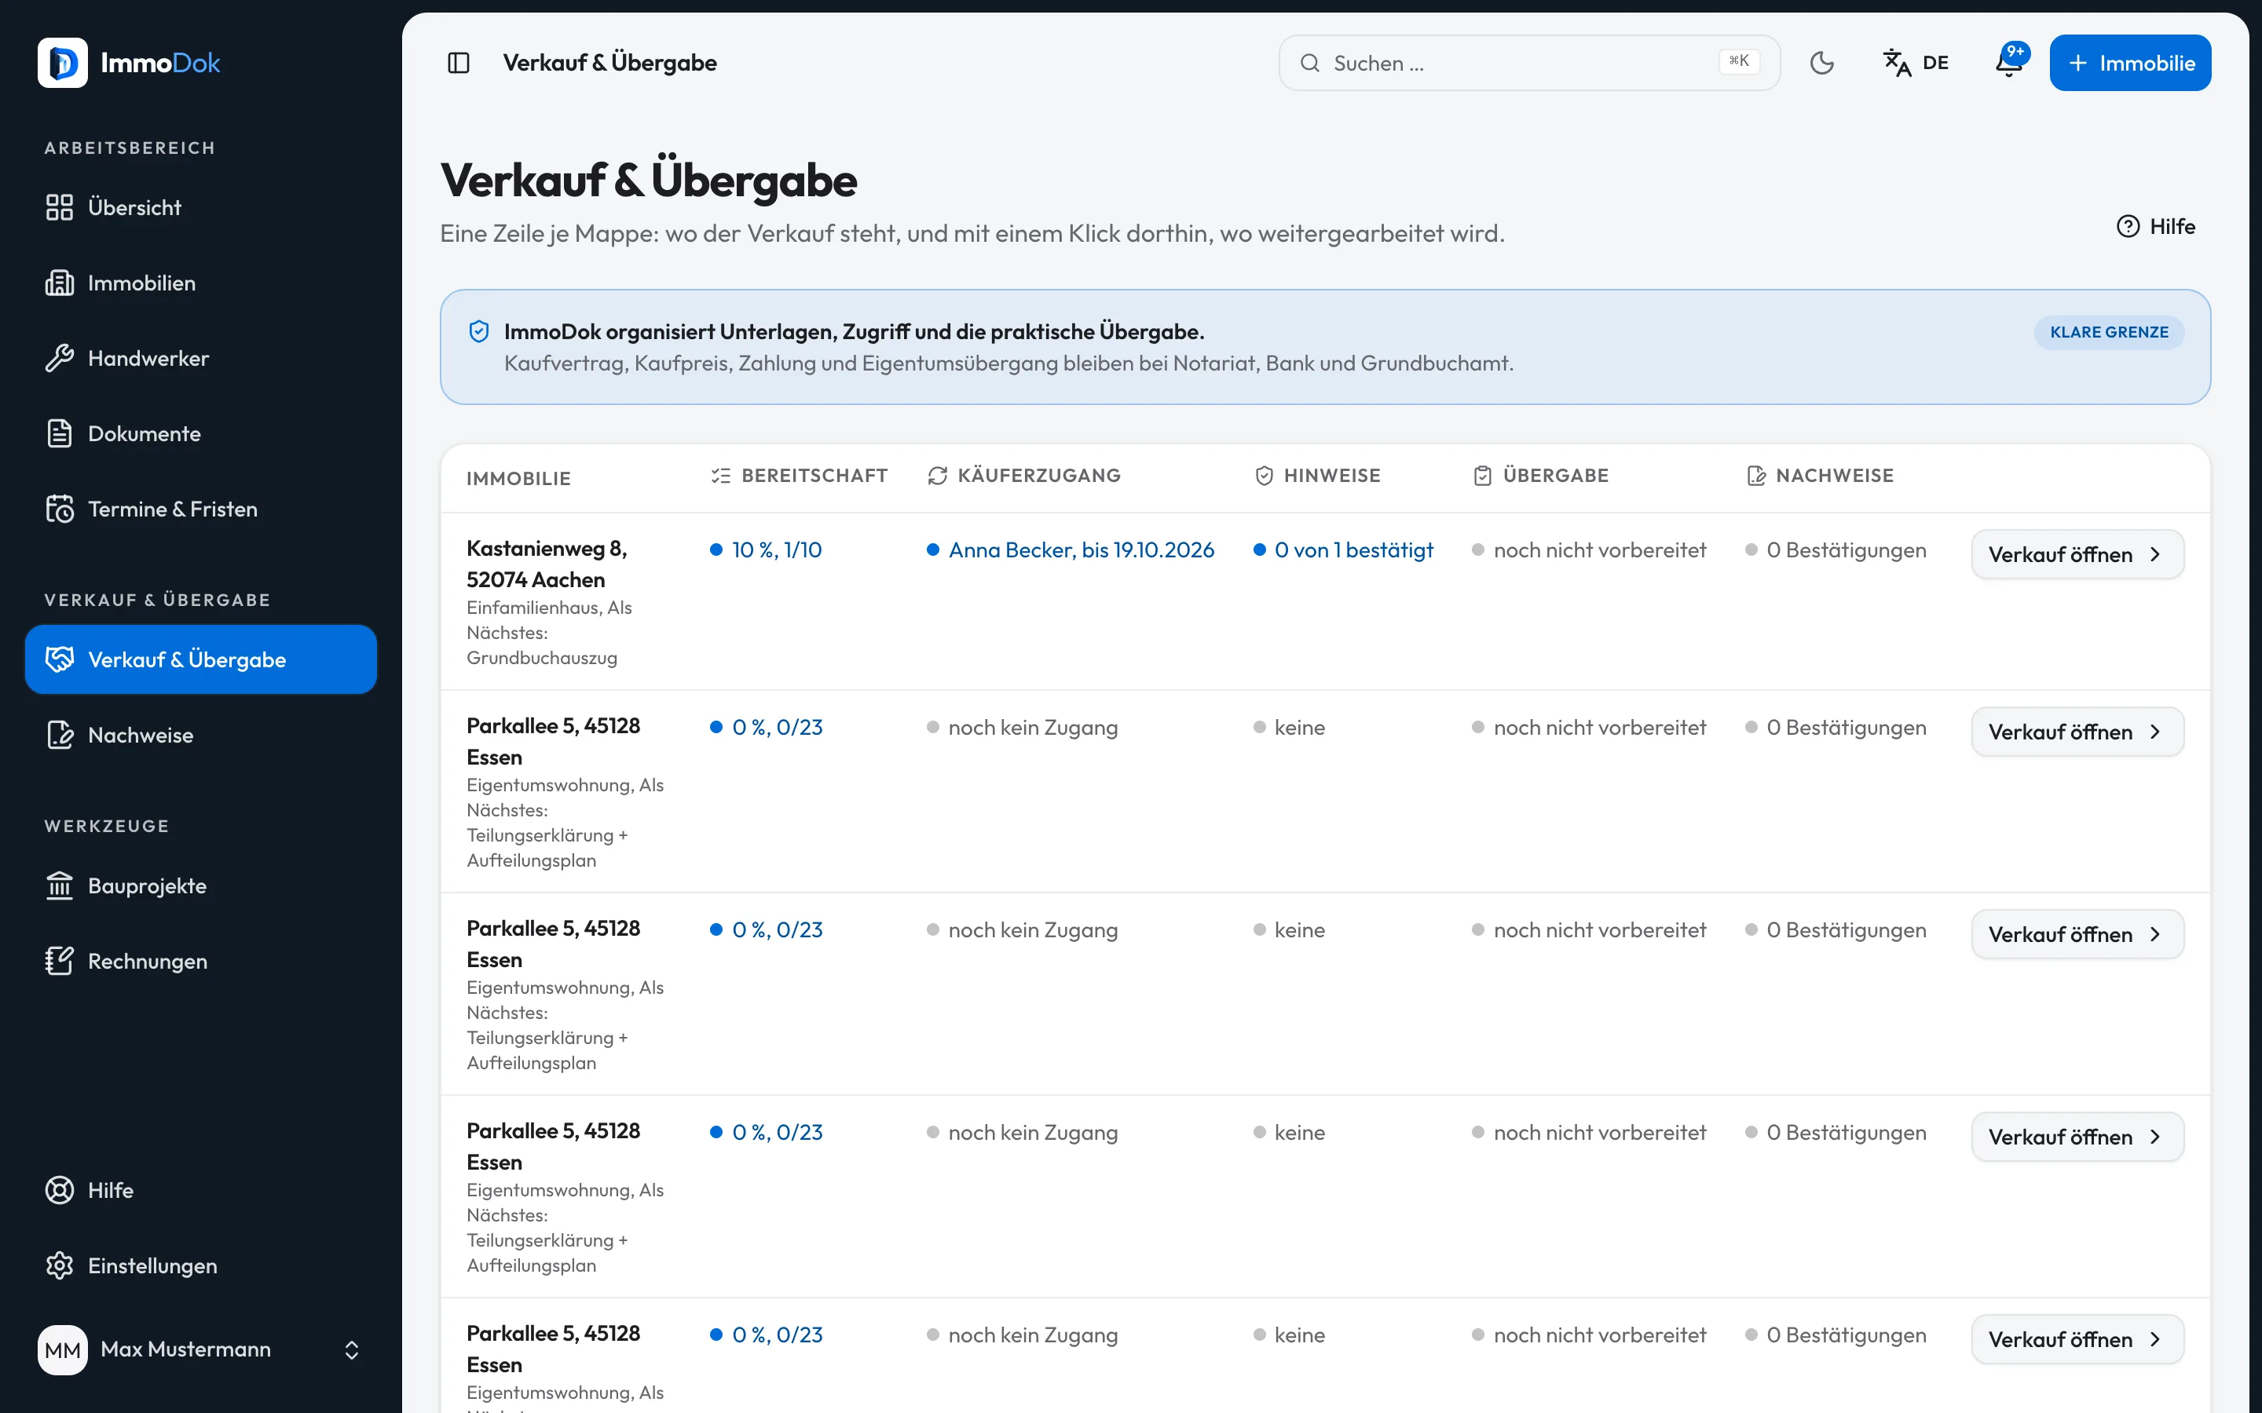
Task: Click the KÄUFERZUGANG column header
Action: (x=1024, y=476)
